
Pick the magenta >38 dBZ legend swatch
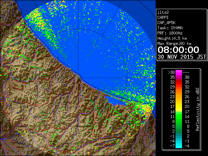(x=179, y=72)
